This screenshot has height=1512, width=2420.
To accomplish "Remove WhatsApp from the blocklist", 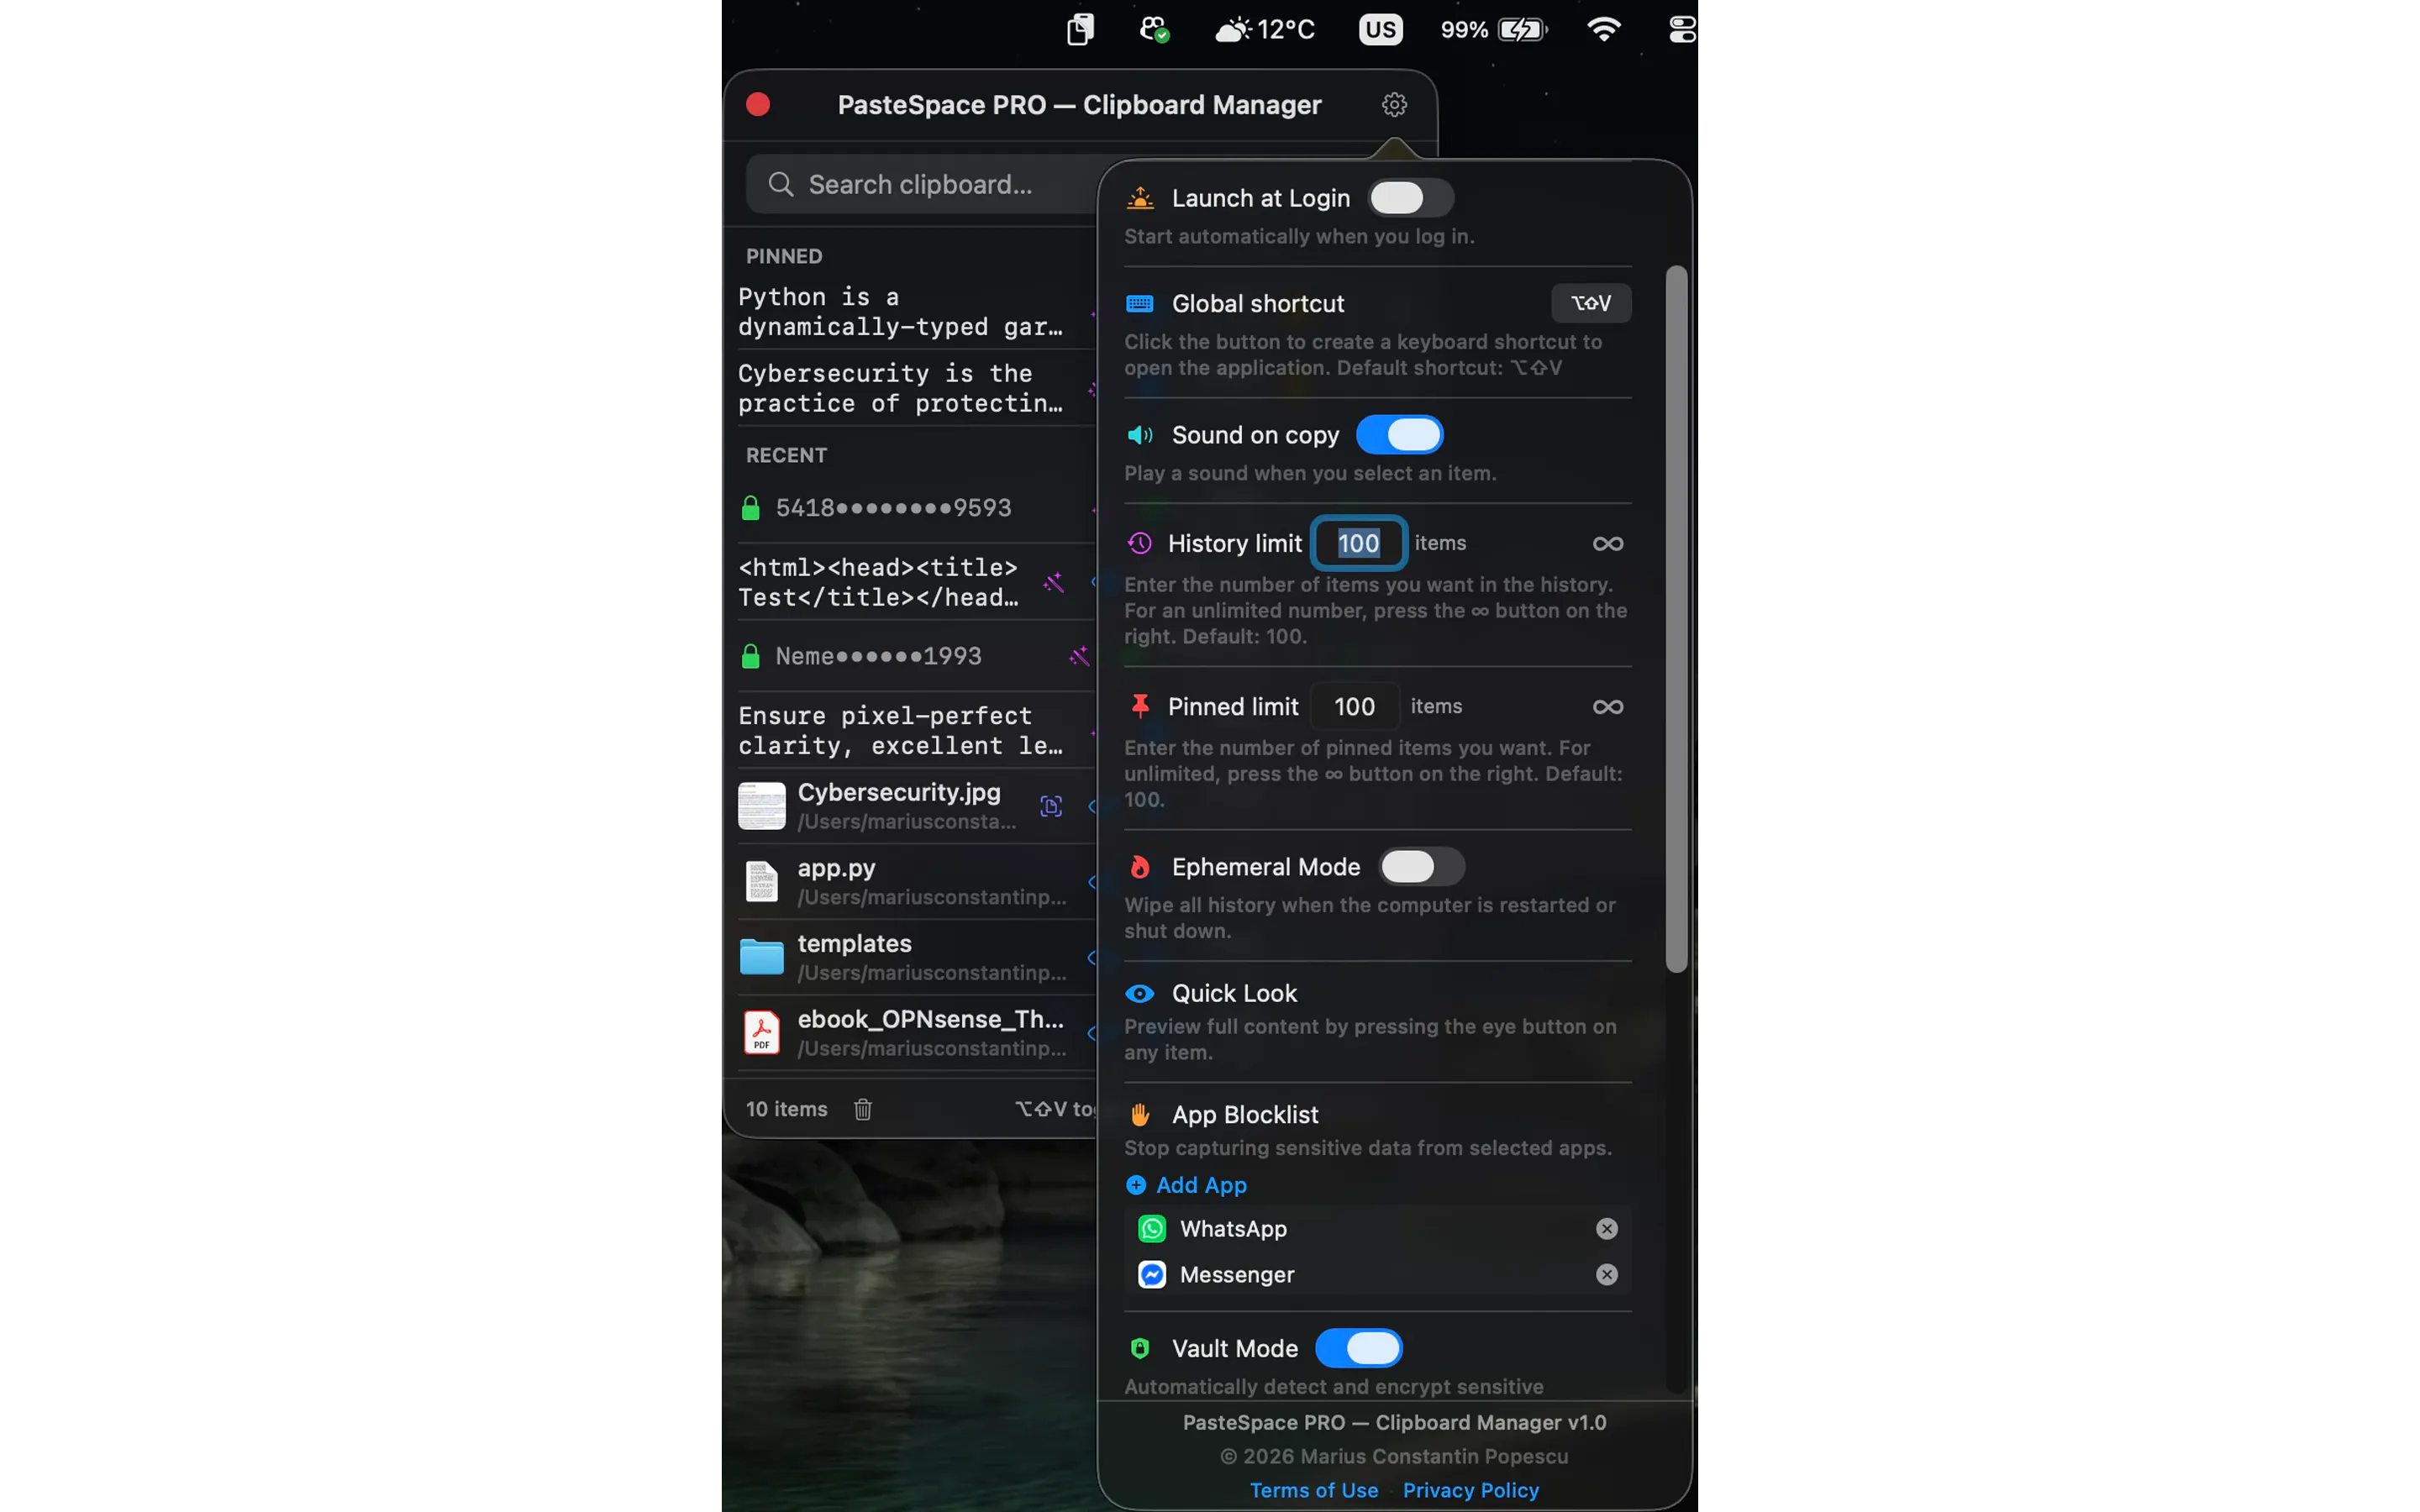I will [1607, 1229].
